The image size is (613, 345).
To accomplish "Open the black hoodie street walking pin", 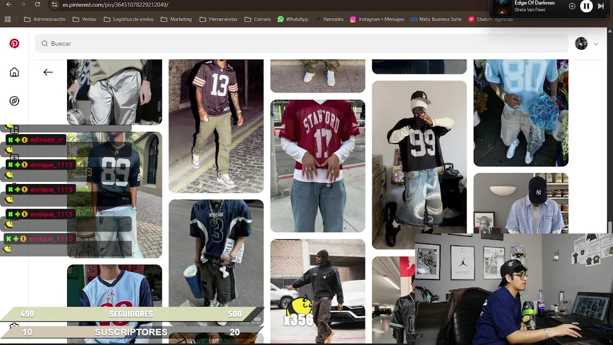I will click(x=318, y=291).
